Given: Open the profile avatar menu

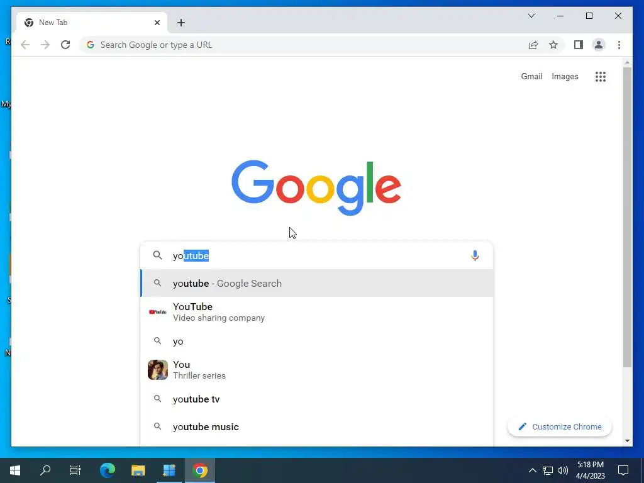Looking at the screenshot, I should pos(599,45).
